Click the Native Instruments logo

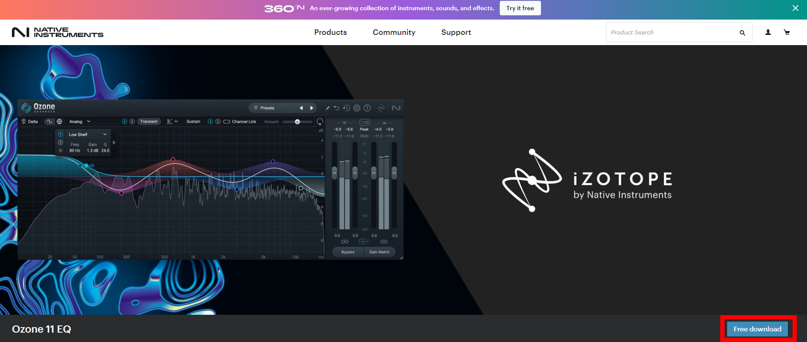[58, 32]
